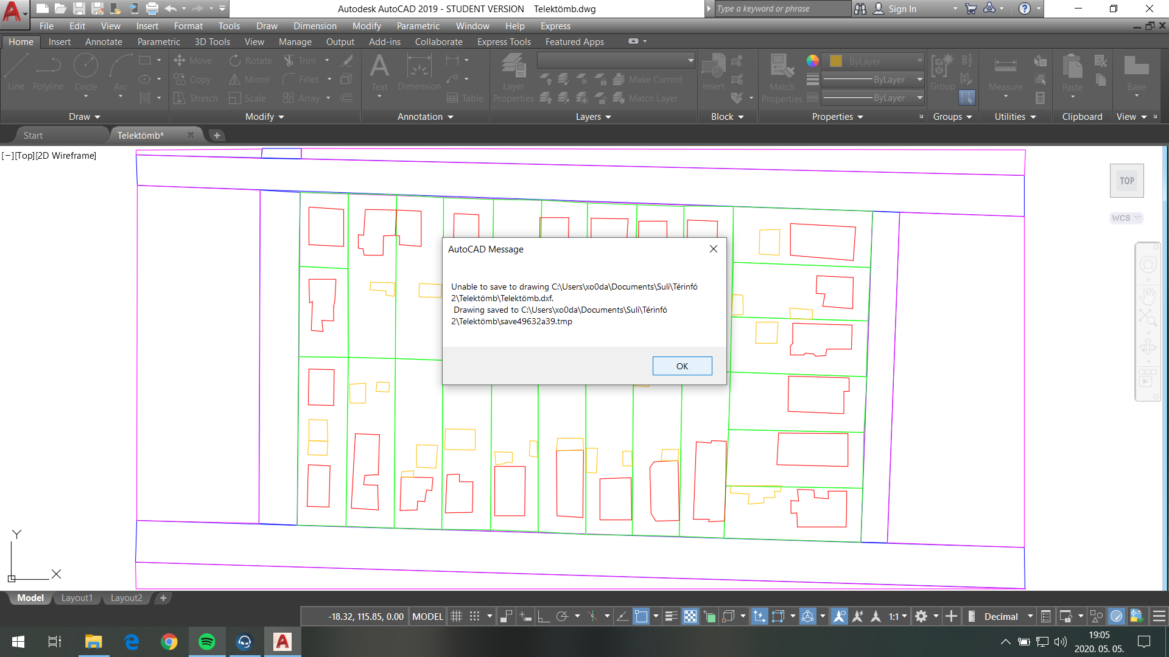The width and height of the screenshot is (1169, 657).
Task: Click the Paste clipboard tool
Action: (1072, 72)
